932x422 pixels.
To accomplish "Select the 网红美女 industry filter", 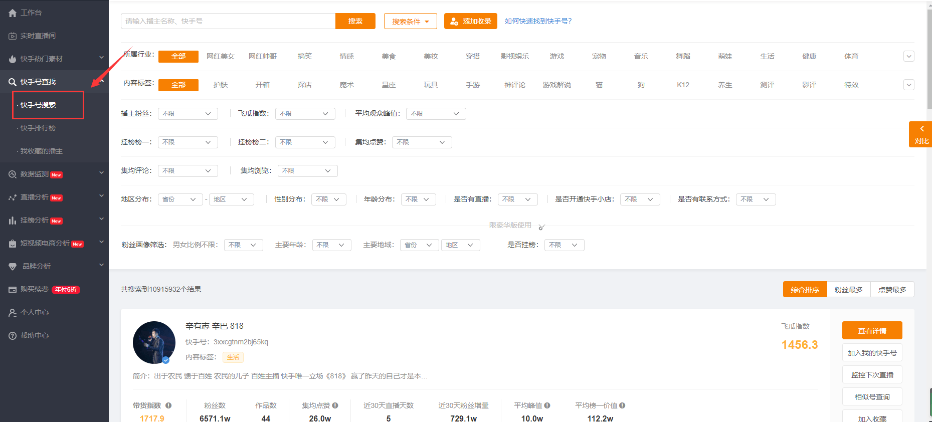I will point(221,56).
